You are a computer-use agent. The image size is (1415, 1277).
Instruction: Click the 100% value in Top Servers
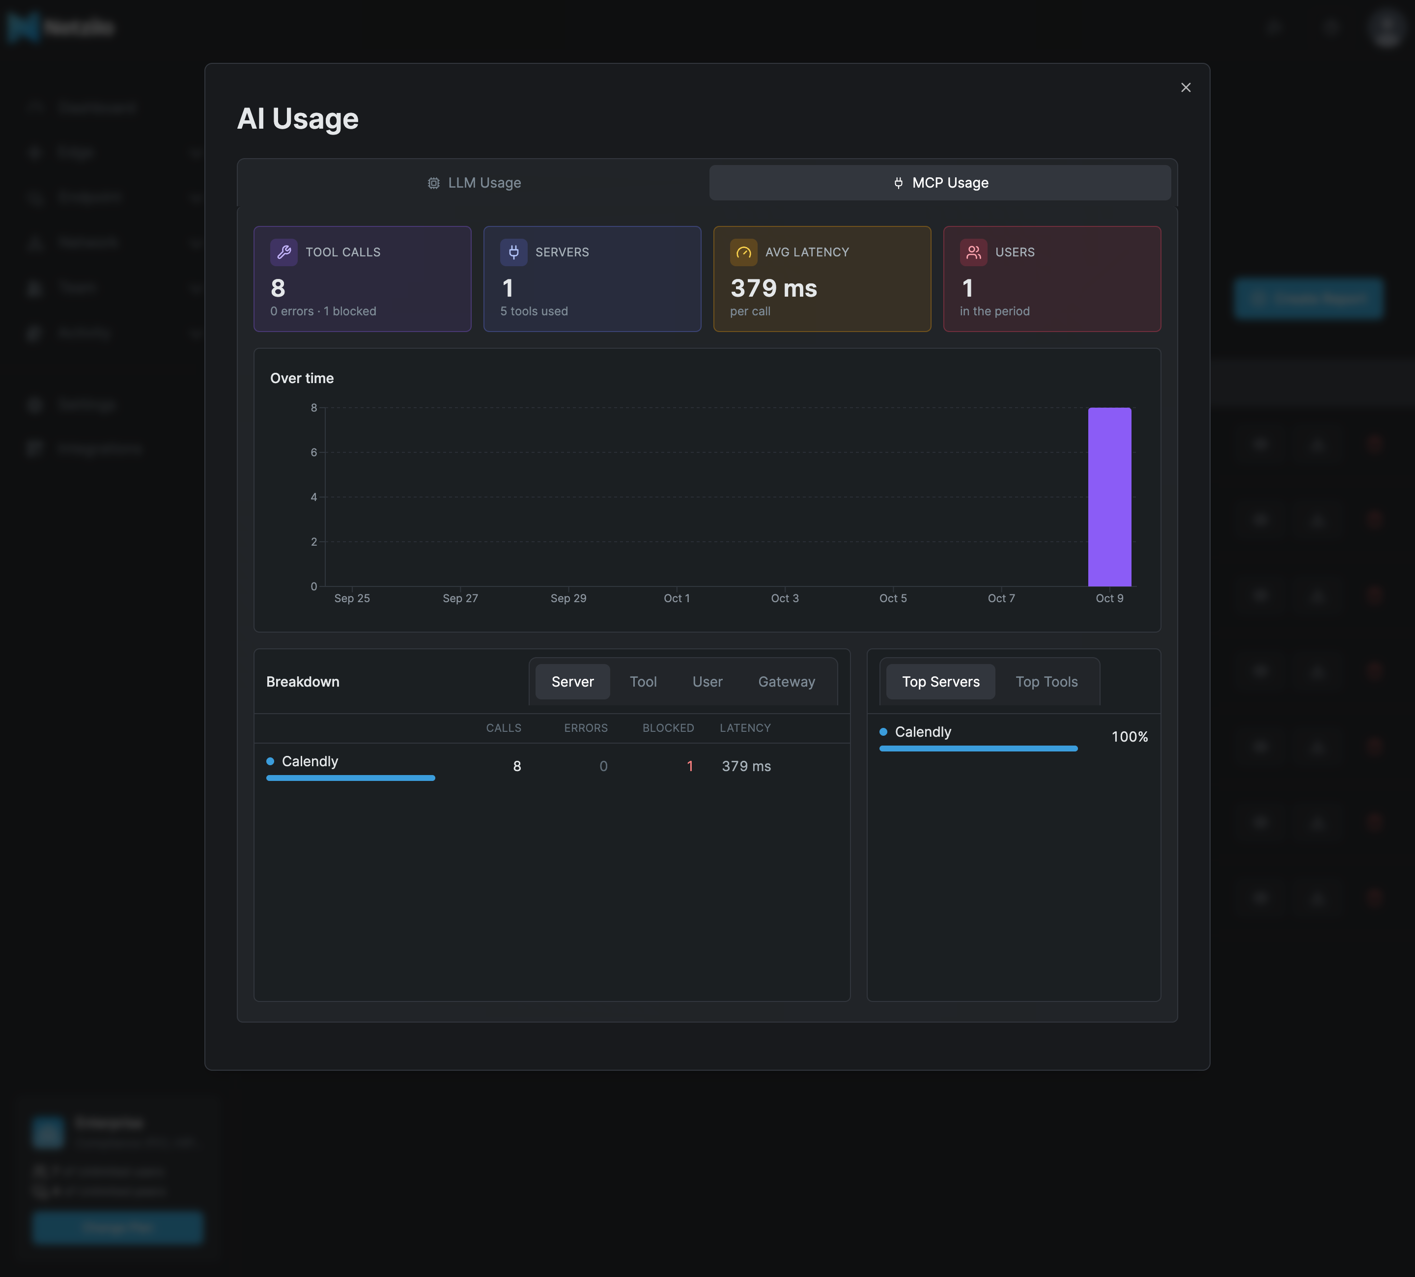click(x=1130, y=737)
